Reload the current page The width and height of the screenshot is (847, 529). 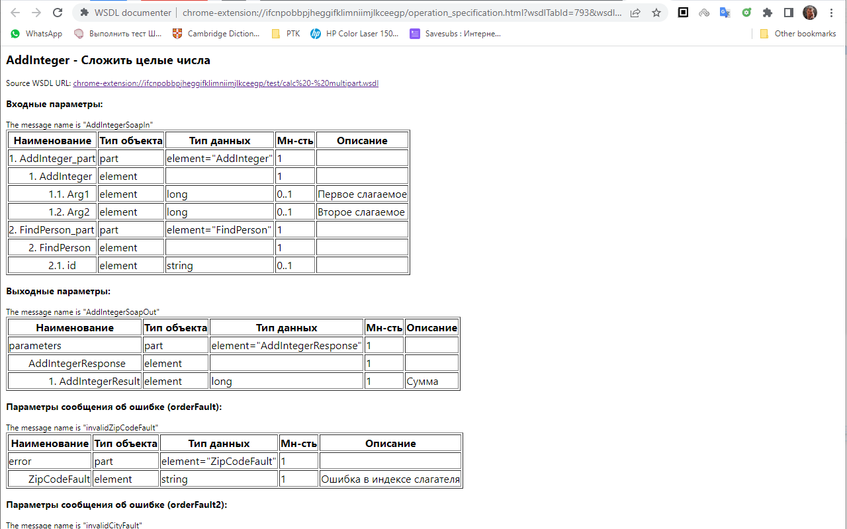(x=58, y=13)
